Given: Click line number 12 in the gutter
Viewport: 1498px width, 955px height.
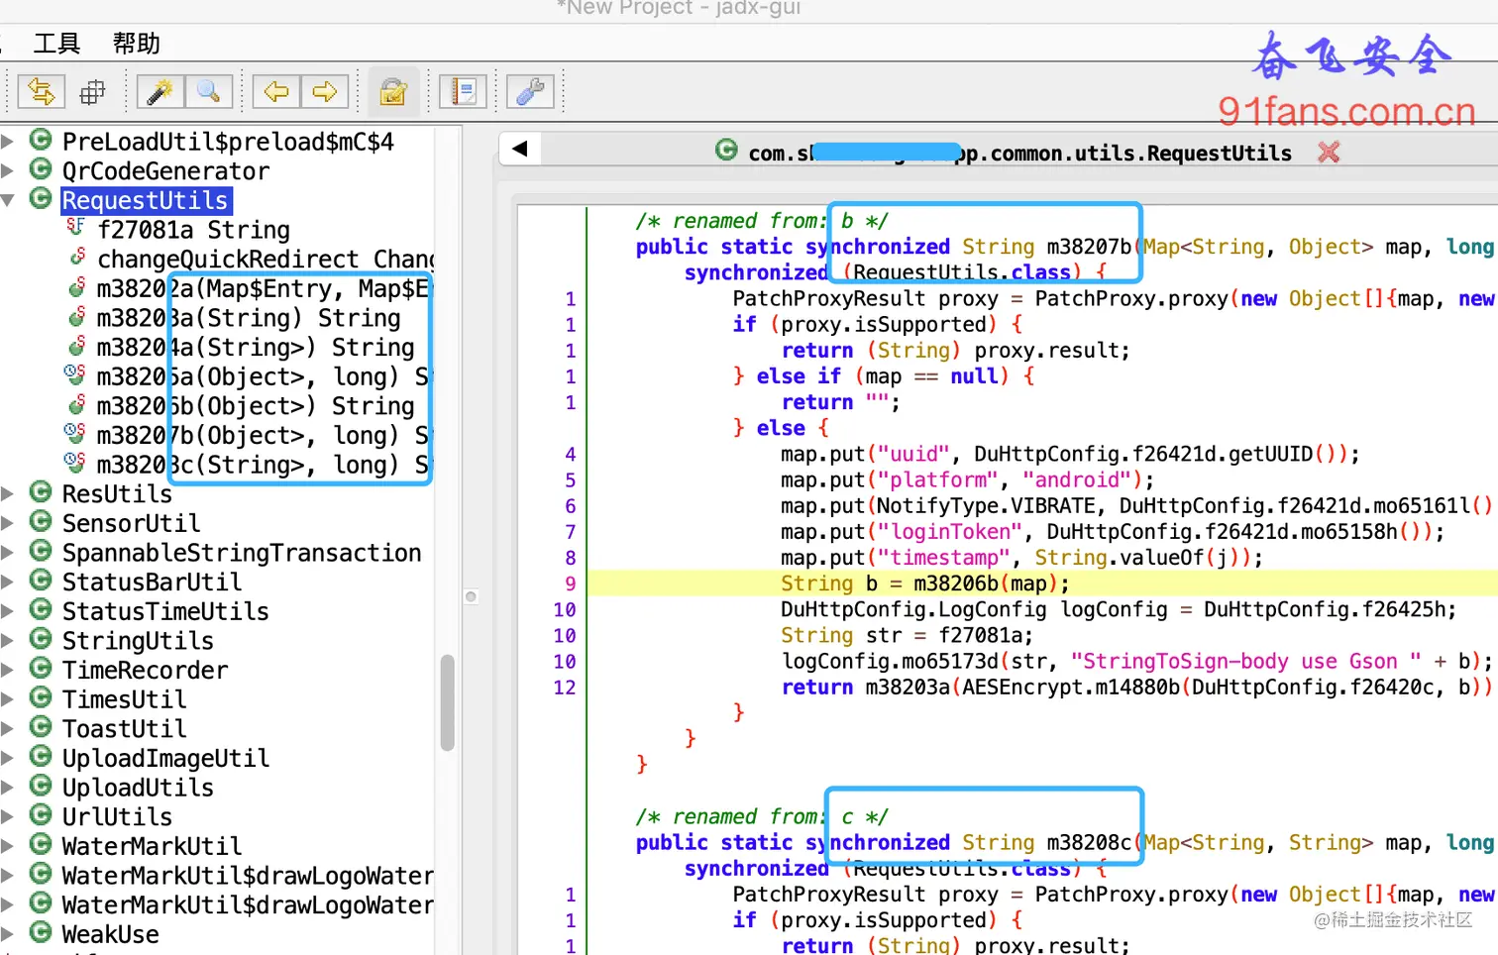Looking at the screenshot, I should point(565,687).
